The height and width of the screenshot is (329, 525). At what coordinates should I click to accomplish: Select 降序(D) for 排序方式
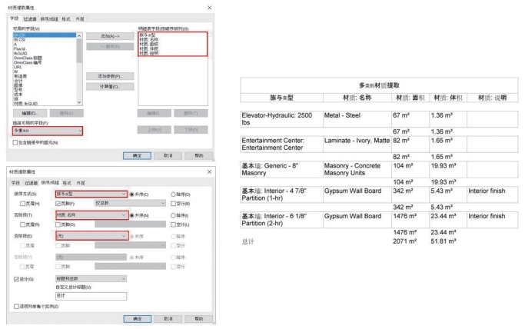coord(173,194)
